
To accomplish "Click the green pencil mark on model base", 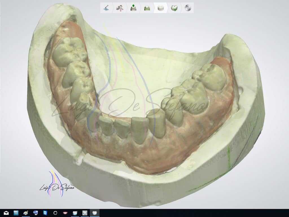I will (229, 158).
